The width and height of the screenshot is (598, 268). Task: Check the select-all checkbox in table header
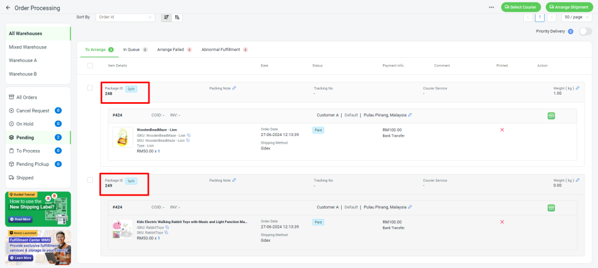90,65
